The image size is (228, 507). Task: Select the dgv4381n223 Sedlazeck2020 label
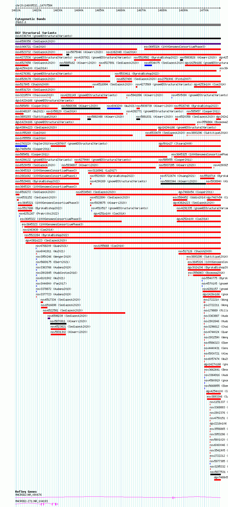[x=46, y=240]
